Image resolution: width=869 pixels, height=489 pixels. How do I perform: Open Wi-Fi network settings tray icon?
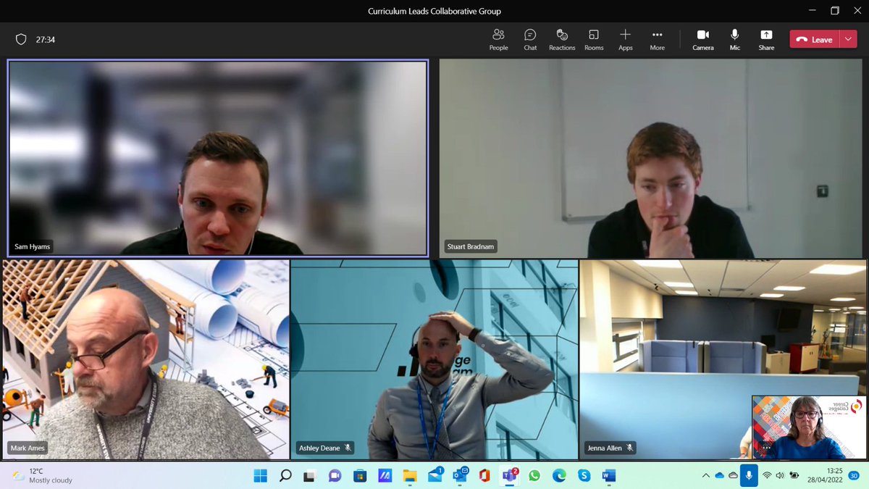[767, 476]
